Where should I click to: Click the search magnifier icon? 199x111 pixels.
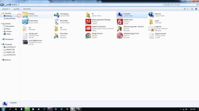click(x=197, y=5)
